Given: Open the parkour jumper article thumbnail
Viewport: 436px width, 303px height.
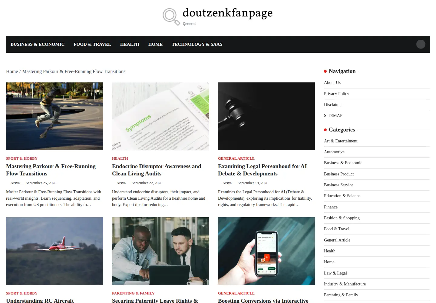Looking at the screenshot, I should coord(54,116).
